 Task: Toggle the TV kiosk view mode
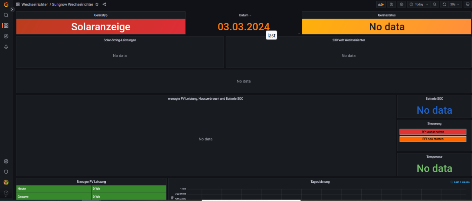(x=468, y=4)
